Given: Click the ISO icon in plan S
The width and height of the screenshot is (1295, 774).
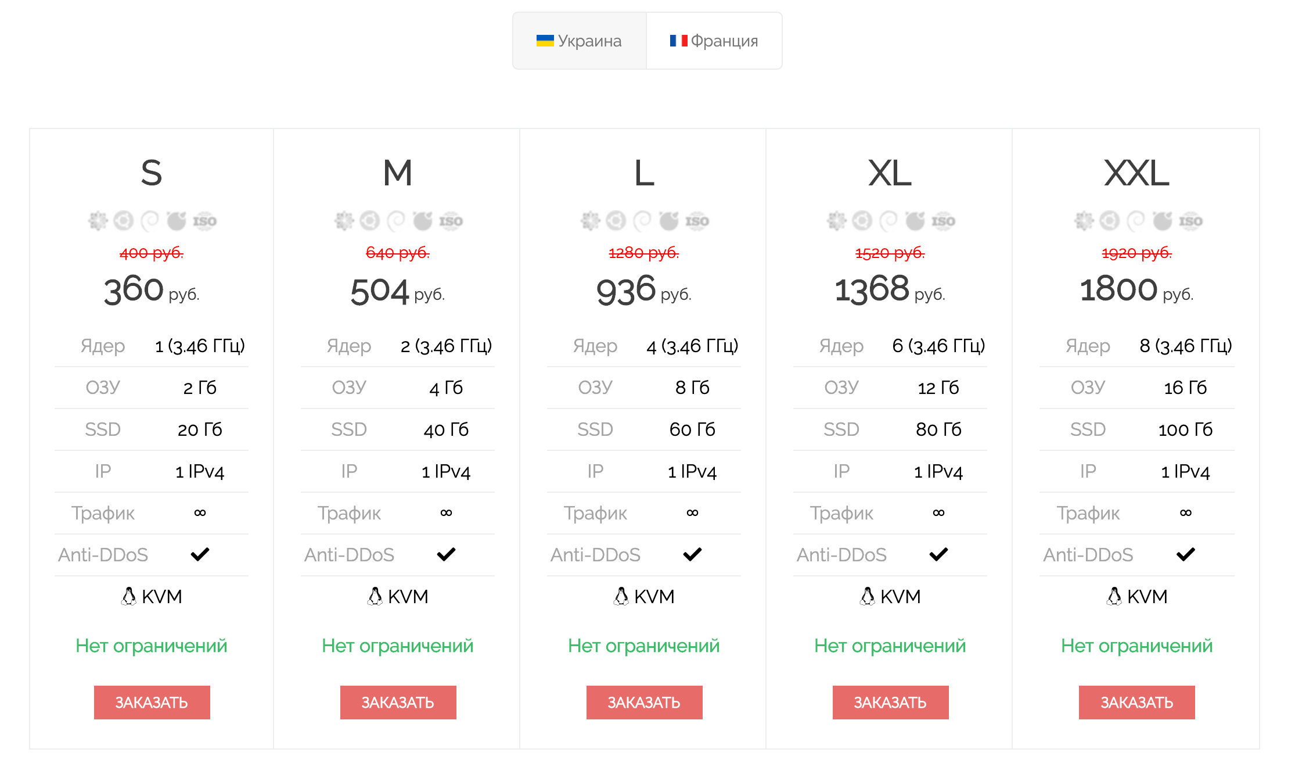Looking at the screenshot, I should (204, 221).
